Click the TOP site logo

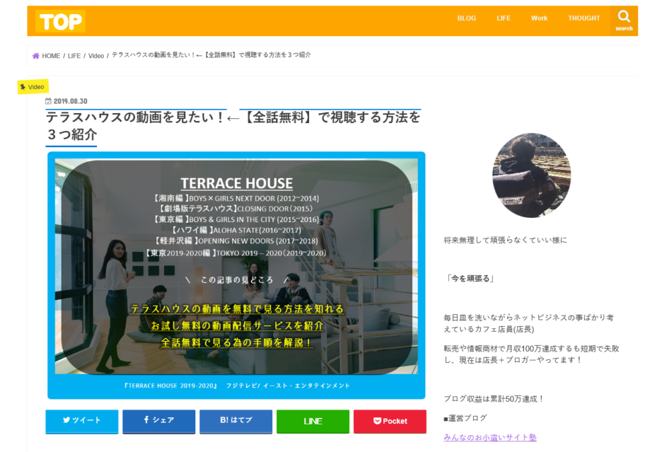tap(60, 21)
